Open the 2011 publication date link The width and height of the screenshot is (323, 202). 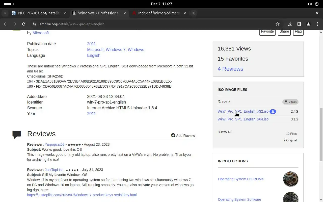[91, 44]
